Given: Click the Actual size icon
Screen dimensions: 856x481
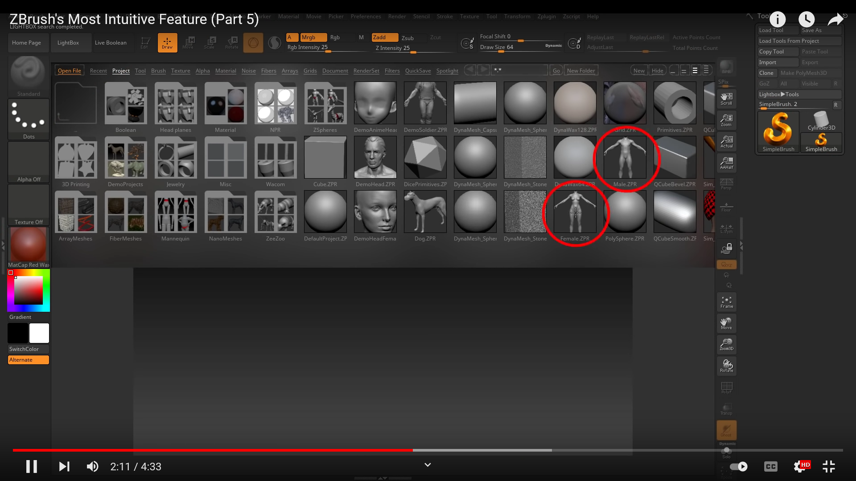Looking at the screenshot, I should click(x=727, y=142).
